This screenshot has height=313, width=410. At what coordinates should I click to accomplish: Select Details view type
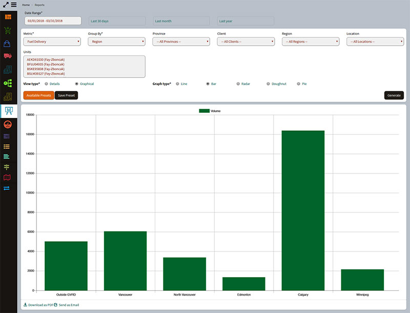(x=46, y=84)
